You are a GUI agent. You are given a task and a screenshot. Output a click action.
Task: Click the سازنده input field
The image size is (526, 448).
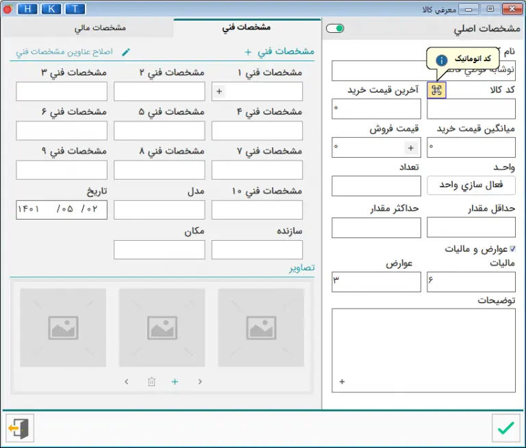pos(257,249)
